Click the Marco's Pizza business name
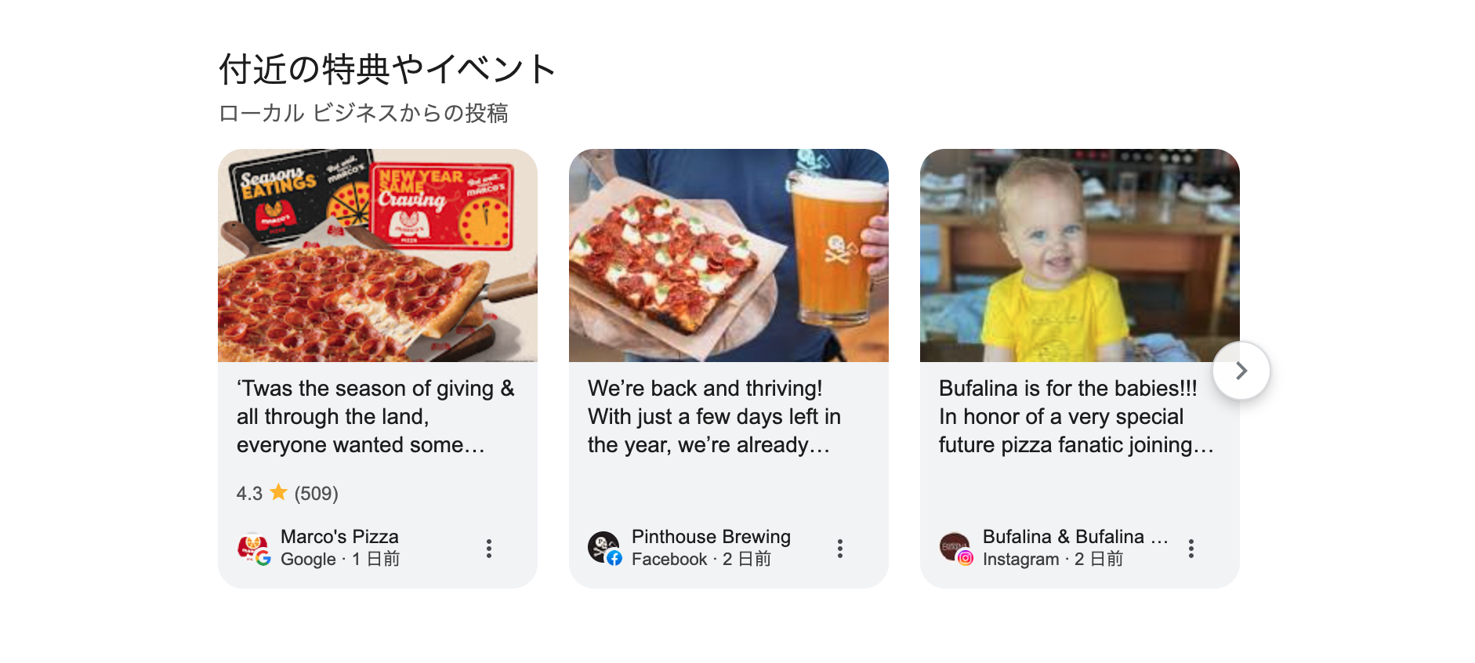 pyautogui.click(x=339, y=537)
